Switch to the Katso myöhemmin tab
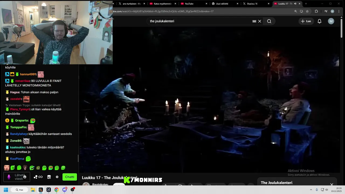Viewport: 345px width, 194px height. pyautogui.click(x=163, y=4)
